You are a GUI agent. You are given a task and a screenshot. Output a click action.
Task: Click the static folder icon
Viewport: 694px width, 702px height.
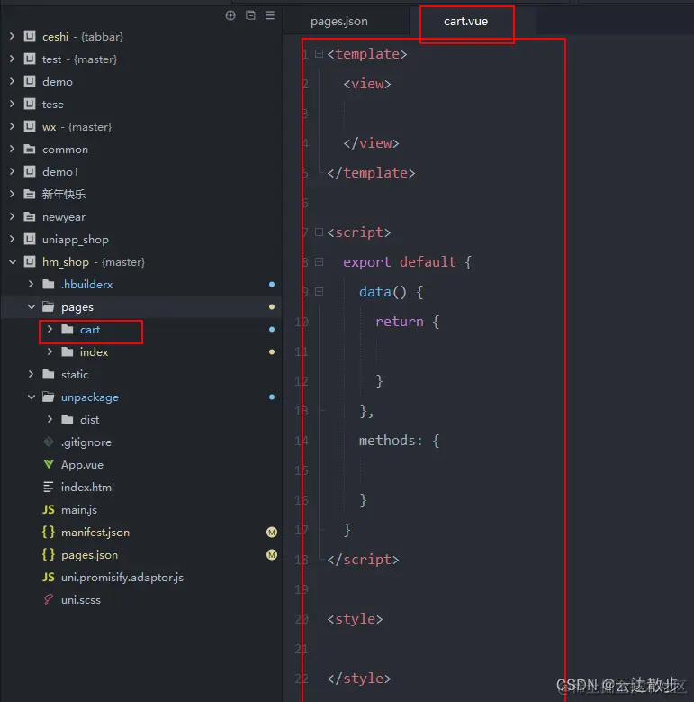point(49,374)
